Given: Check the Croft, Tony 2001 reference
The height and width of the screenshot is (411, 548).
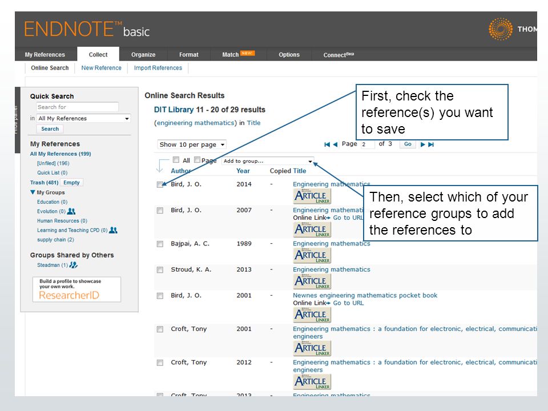Looking at the screenshot, I should [x=160, y=329].
